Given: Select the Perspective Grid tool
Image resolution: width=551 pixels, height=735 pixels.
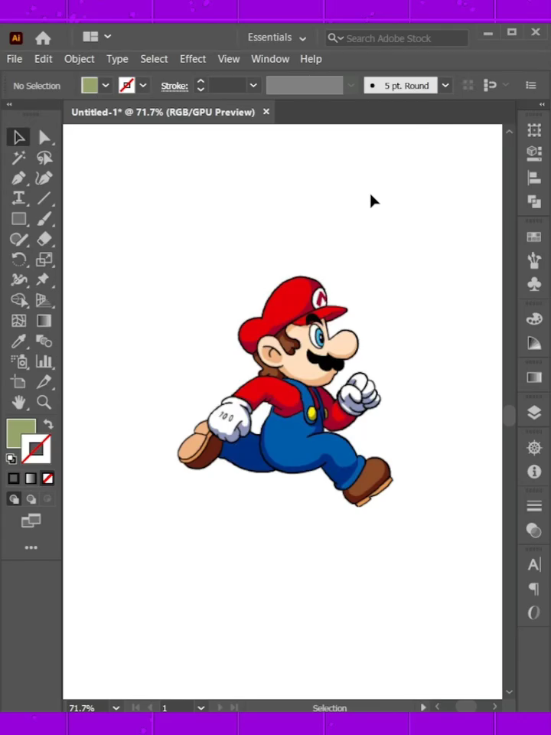Looking at the screenshot, I should click(44, 300).
